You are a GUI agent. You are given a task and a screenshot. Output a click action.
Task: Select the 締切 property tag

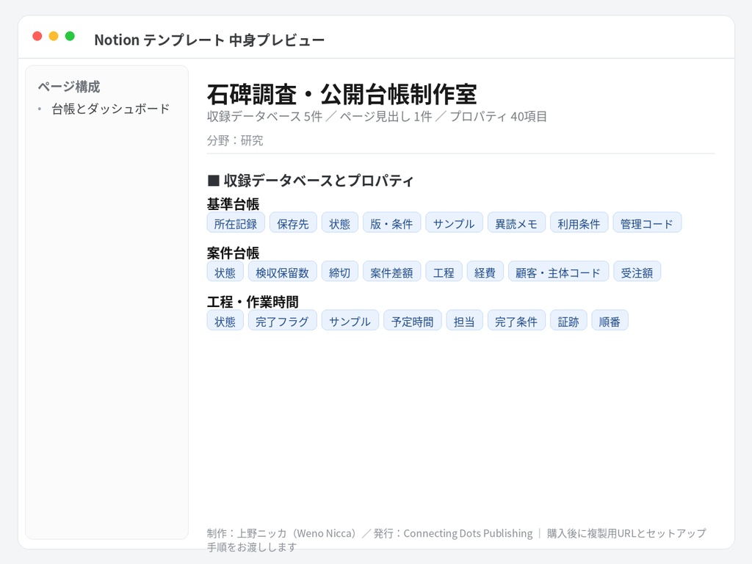(x=339, y=272)
